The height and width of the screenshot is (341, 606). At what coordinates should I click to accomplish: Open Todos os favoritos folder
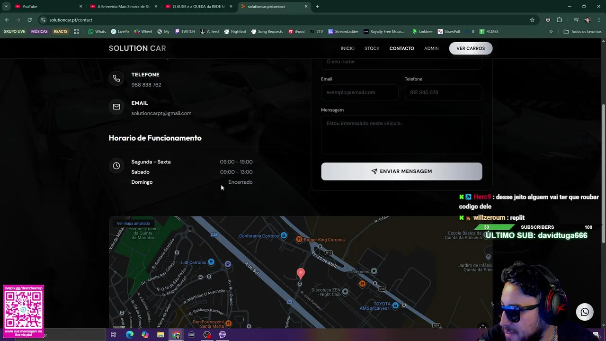point(582,32)
